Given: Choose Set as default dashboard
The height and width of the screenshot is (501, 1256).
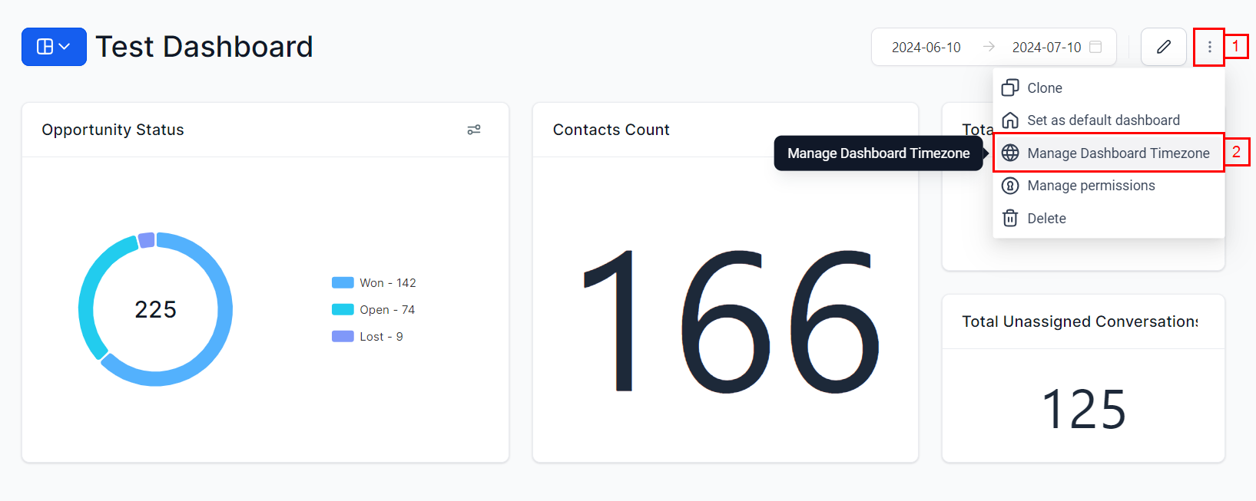Looking at the screenshot, I should pyautogui.click(x=1109, y=120).
